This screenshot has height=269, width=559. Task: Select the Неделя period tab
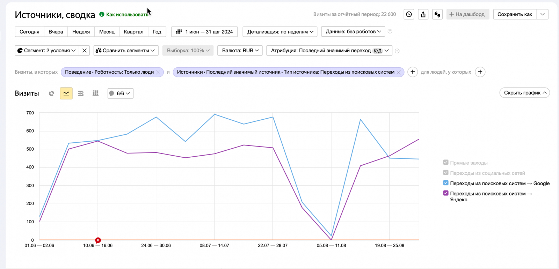coord(81,32)
